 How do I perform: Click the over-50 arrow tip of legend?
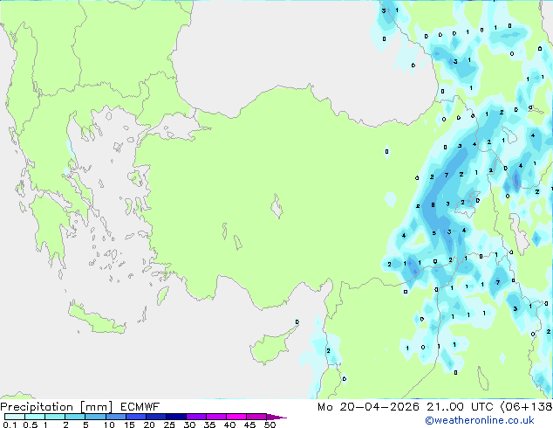coord(276,417)
